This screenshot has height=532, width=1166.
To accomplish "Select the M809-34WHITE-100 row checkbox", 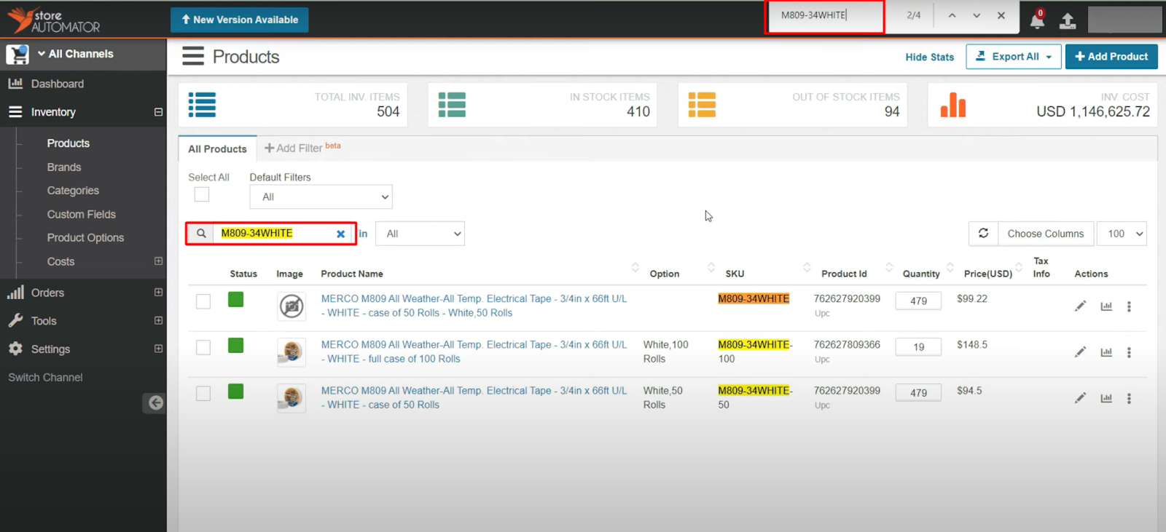I will tap(203, 347).
